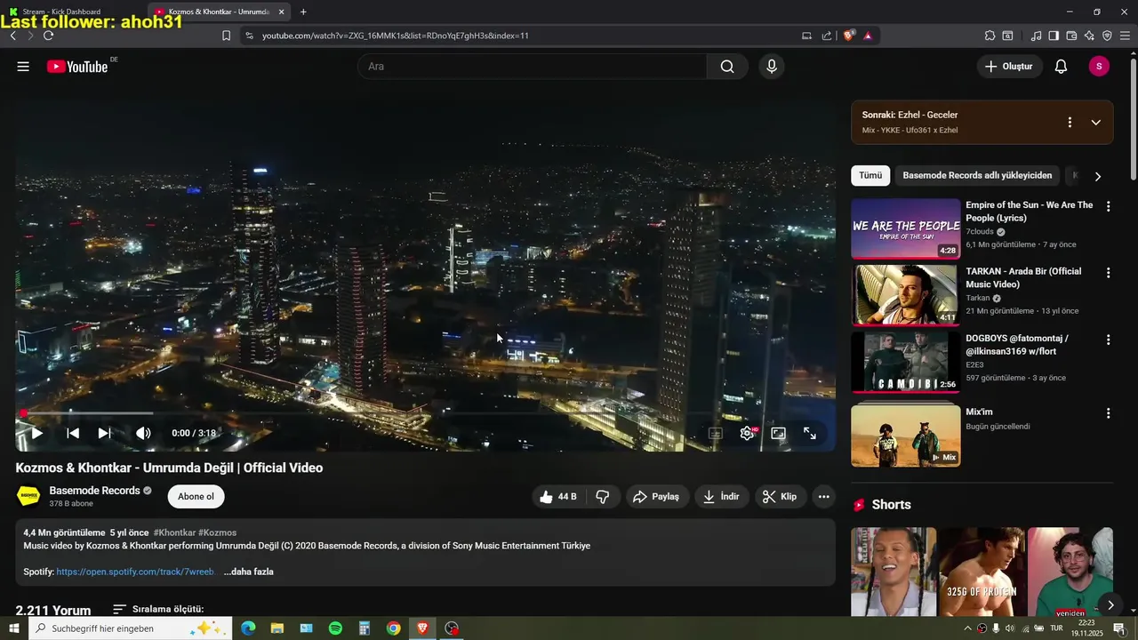Screen dimensions: 1138x640
Task: Close the Kozmos & Khontkar browser tab
Action: click(281, 12)
